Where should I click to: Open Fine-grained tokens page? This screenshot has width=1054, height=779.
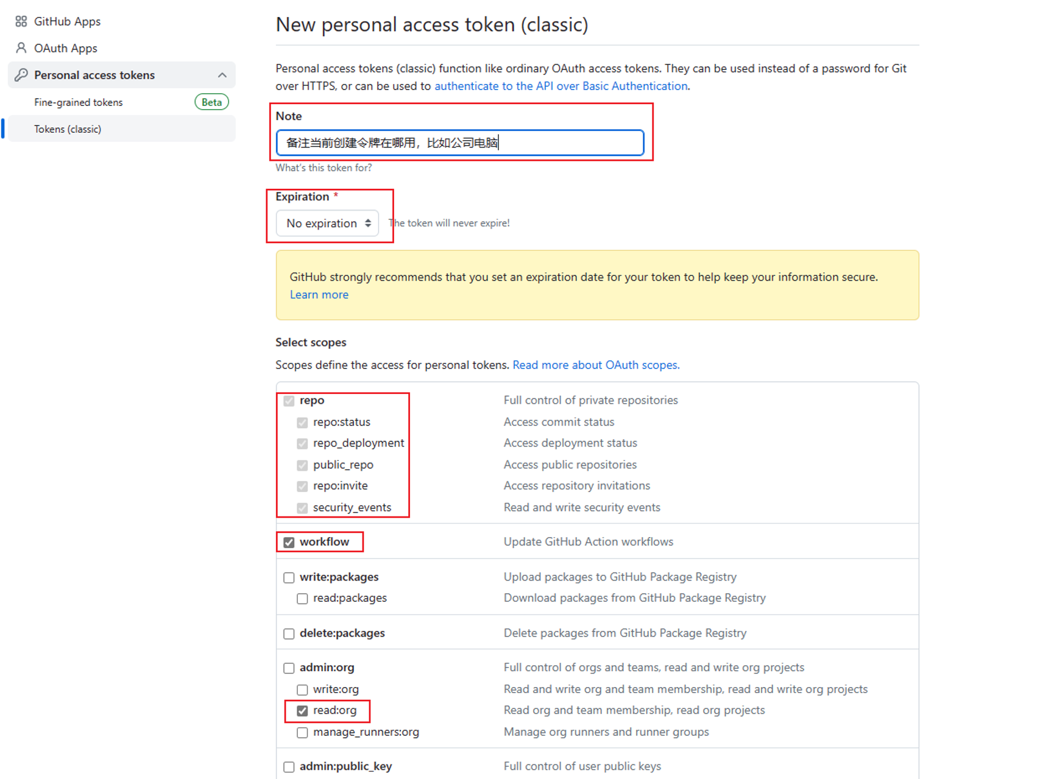coord(79,102)
